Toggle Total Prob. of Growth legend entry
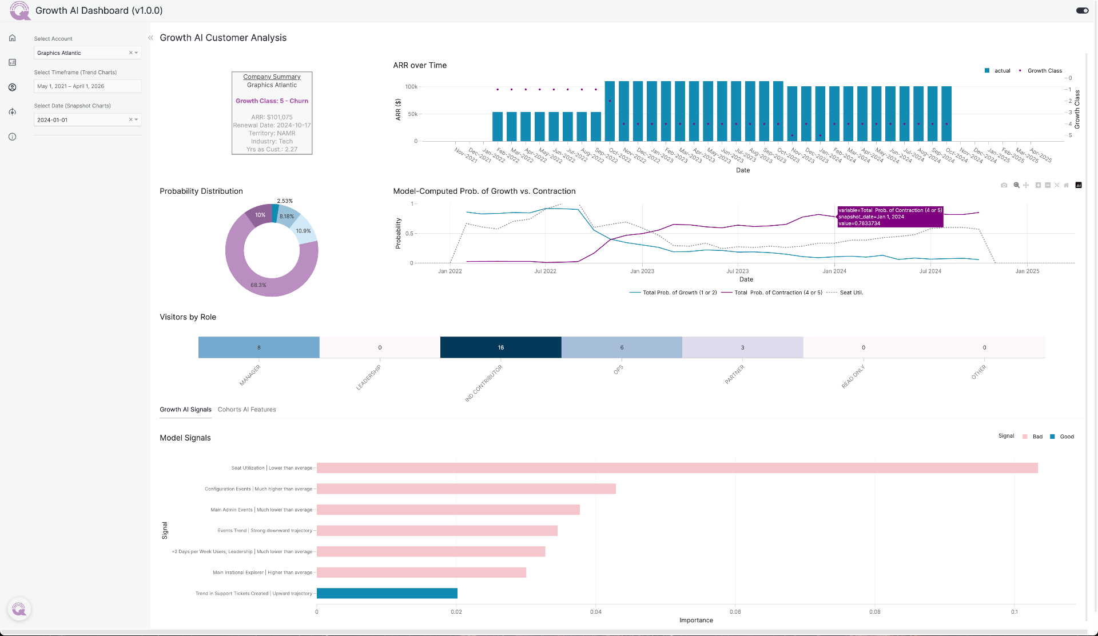This screenshot has height=636, width=1098. 673,293
